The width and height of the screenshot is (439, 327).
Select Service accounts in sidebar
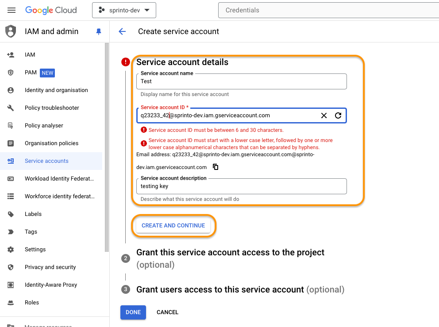coord(51,161)
